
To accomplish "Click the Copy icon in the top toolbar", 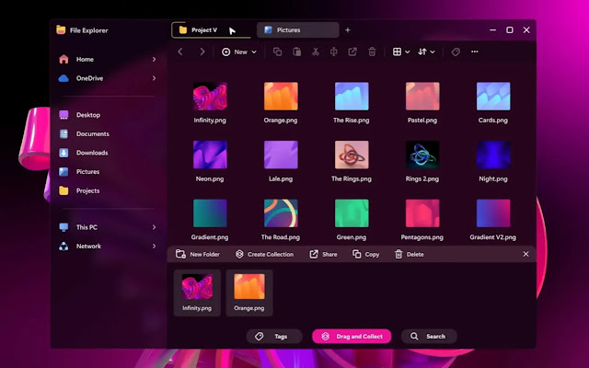I will (x=277, y=52).
